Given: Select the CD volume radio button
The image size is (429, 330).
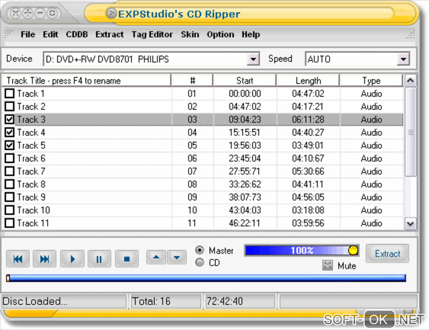Looking at the screenshot, I should pyautogui.click(x=200, y=262).
